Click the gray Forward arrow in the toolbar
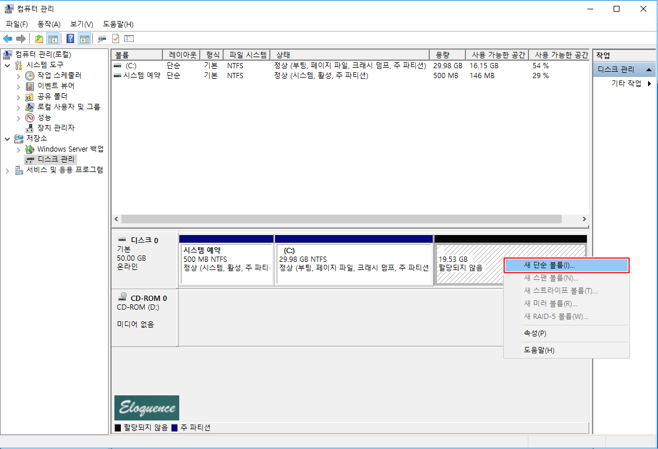Image resolution: width=658 pixels, height=449 pixels. pos(20,39)
